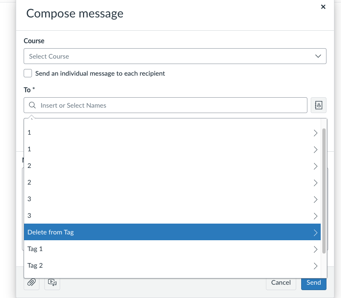Open the Select Course dropdown
The image size is (341, 298).
point(175,56)
